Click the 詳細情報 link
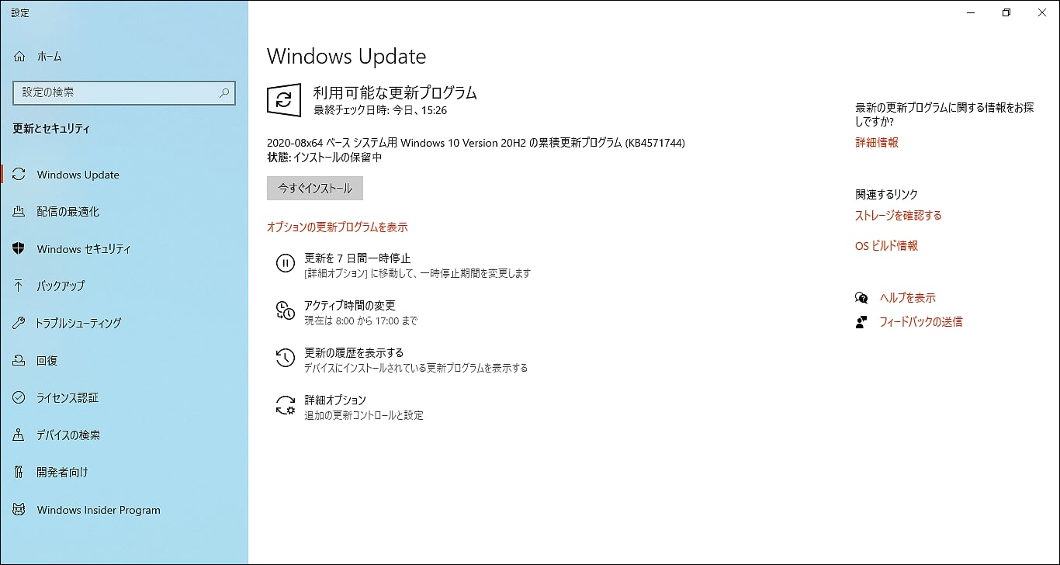The height and width of the screenshot is (565, 1060). click(x=877, y=143)
